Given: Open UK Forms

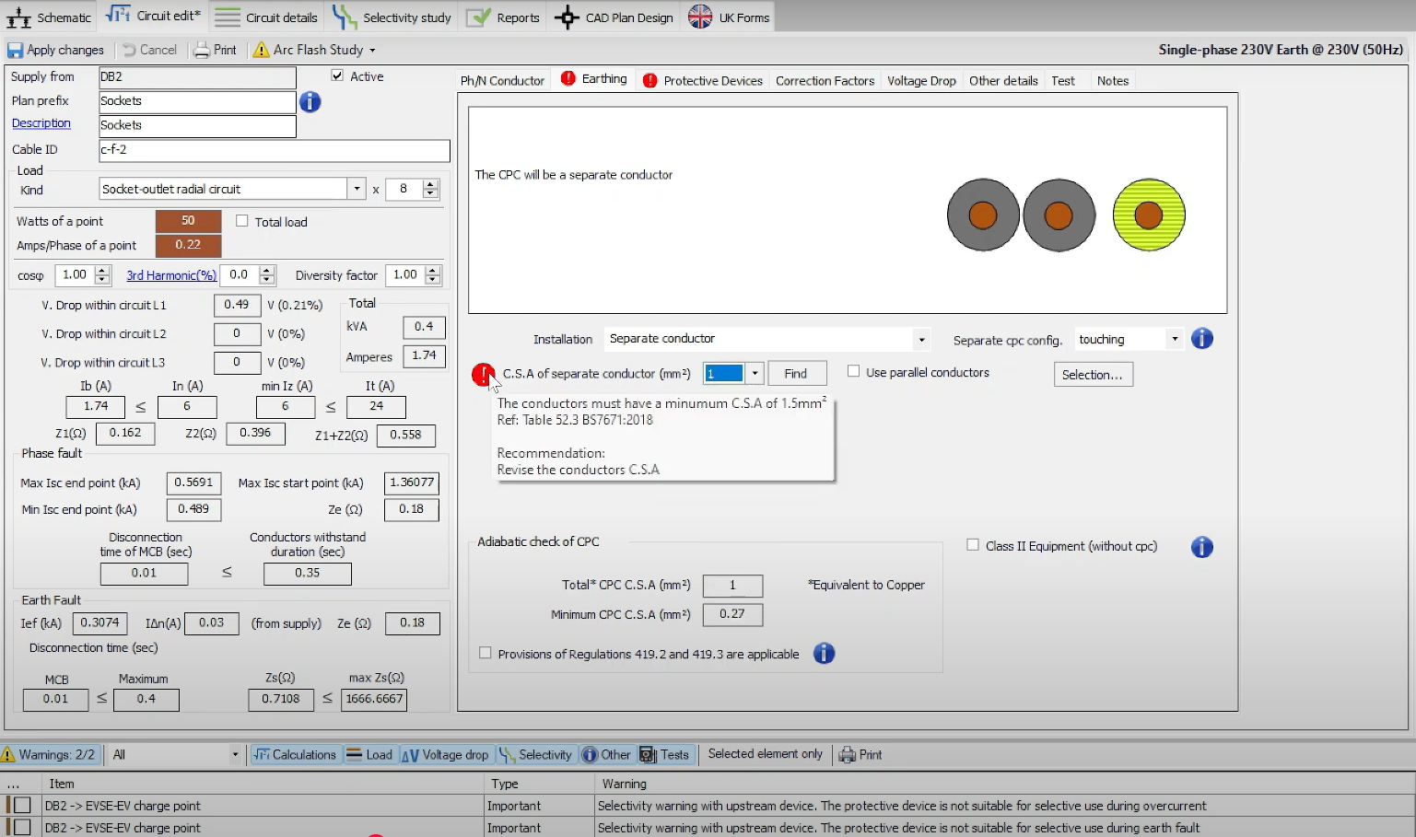Looking at the screenshot, I should tap(729, 17).
